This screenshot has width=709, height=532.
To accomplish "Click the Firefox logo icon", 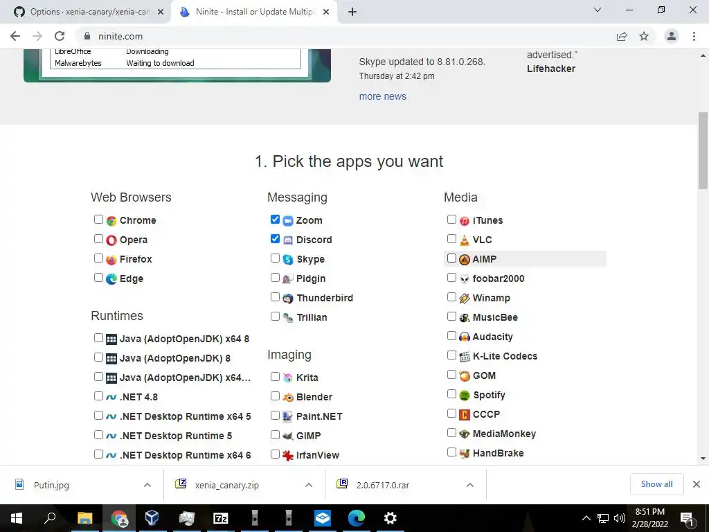I will [x=111, y=260].
